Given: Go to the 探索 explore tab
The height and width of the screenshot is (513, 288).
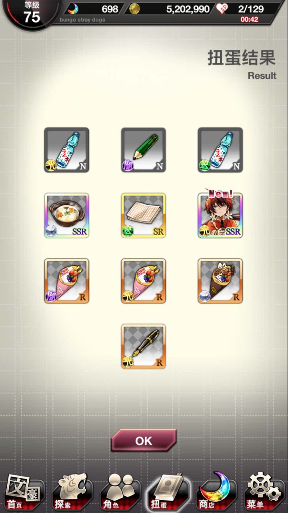Looking at the screenshot, I should [72, 491].
